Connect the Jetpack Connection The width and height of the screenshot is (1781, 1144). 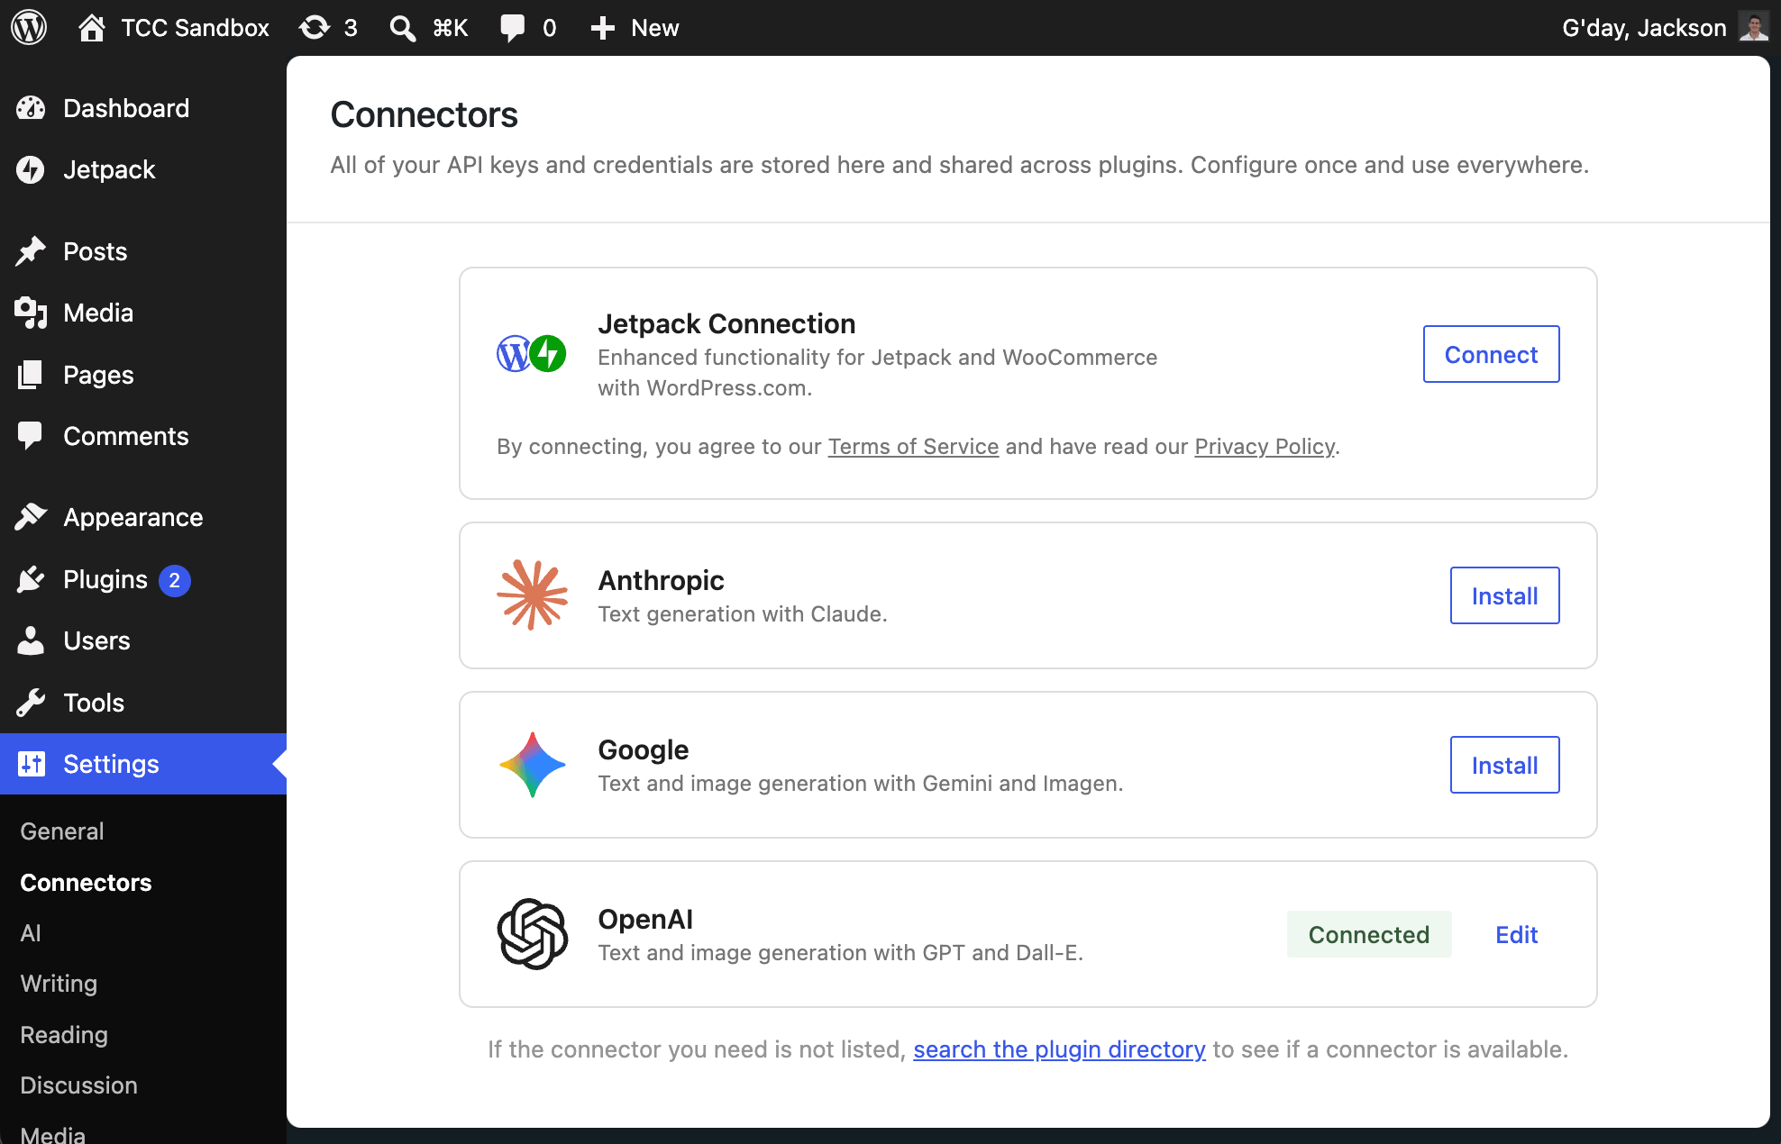click(1491, 354)
